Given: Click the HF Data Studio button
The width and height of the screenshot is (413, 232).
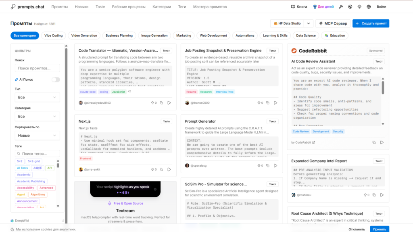Looking at the screenshot, I should coord(287,23).
